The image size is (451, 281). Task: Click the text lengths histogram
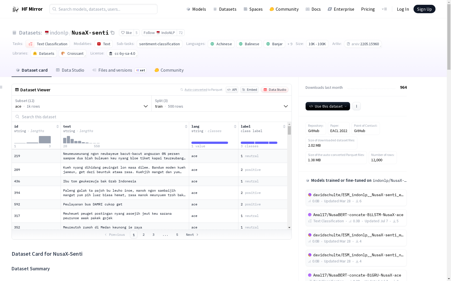coord(81,140)
